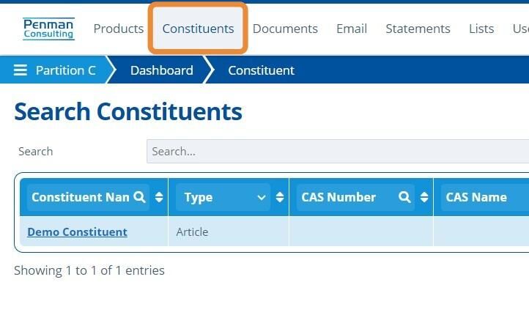Click the Constituent Name search magnifier icon

(x=139, y=197)
